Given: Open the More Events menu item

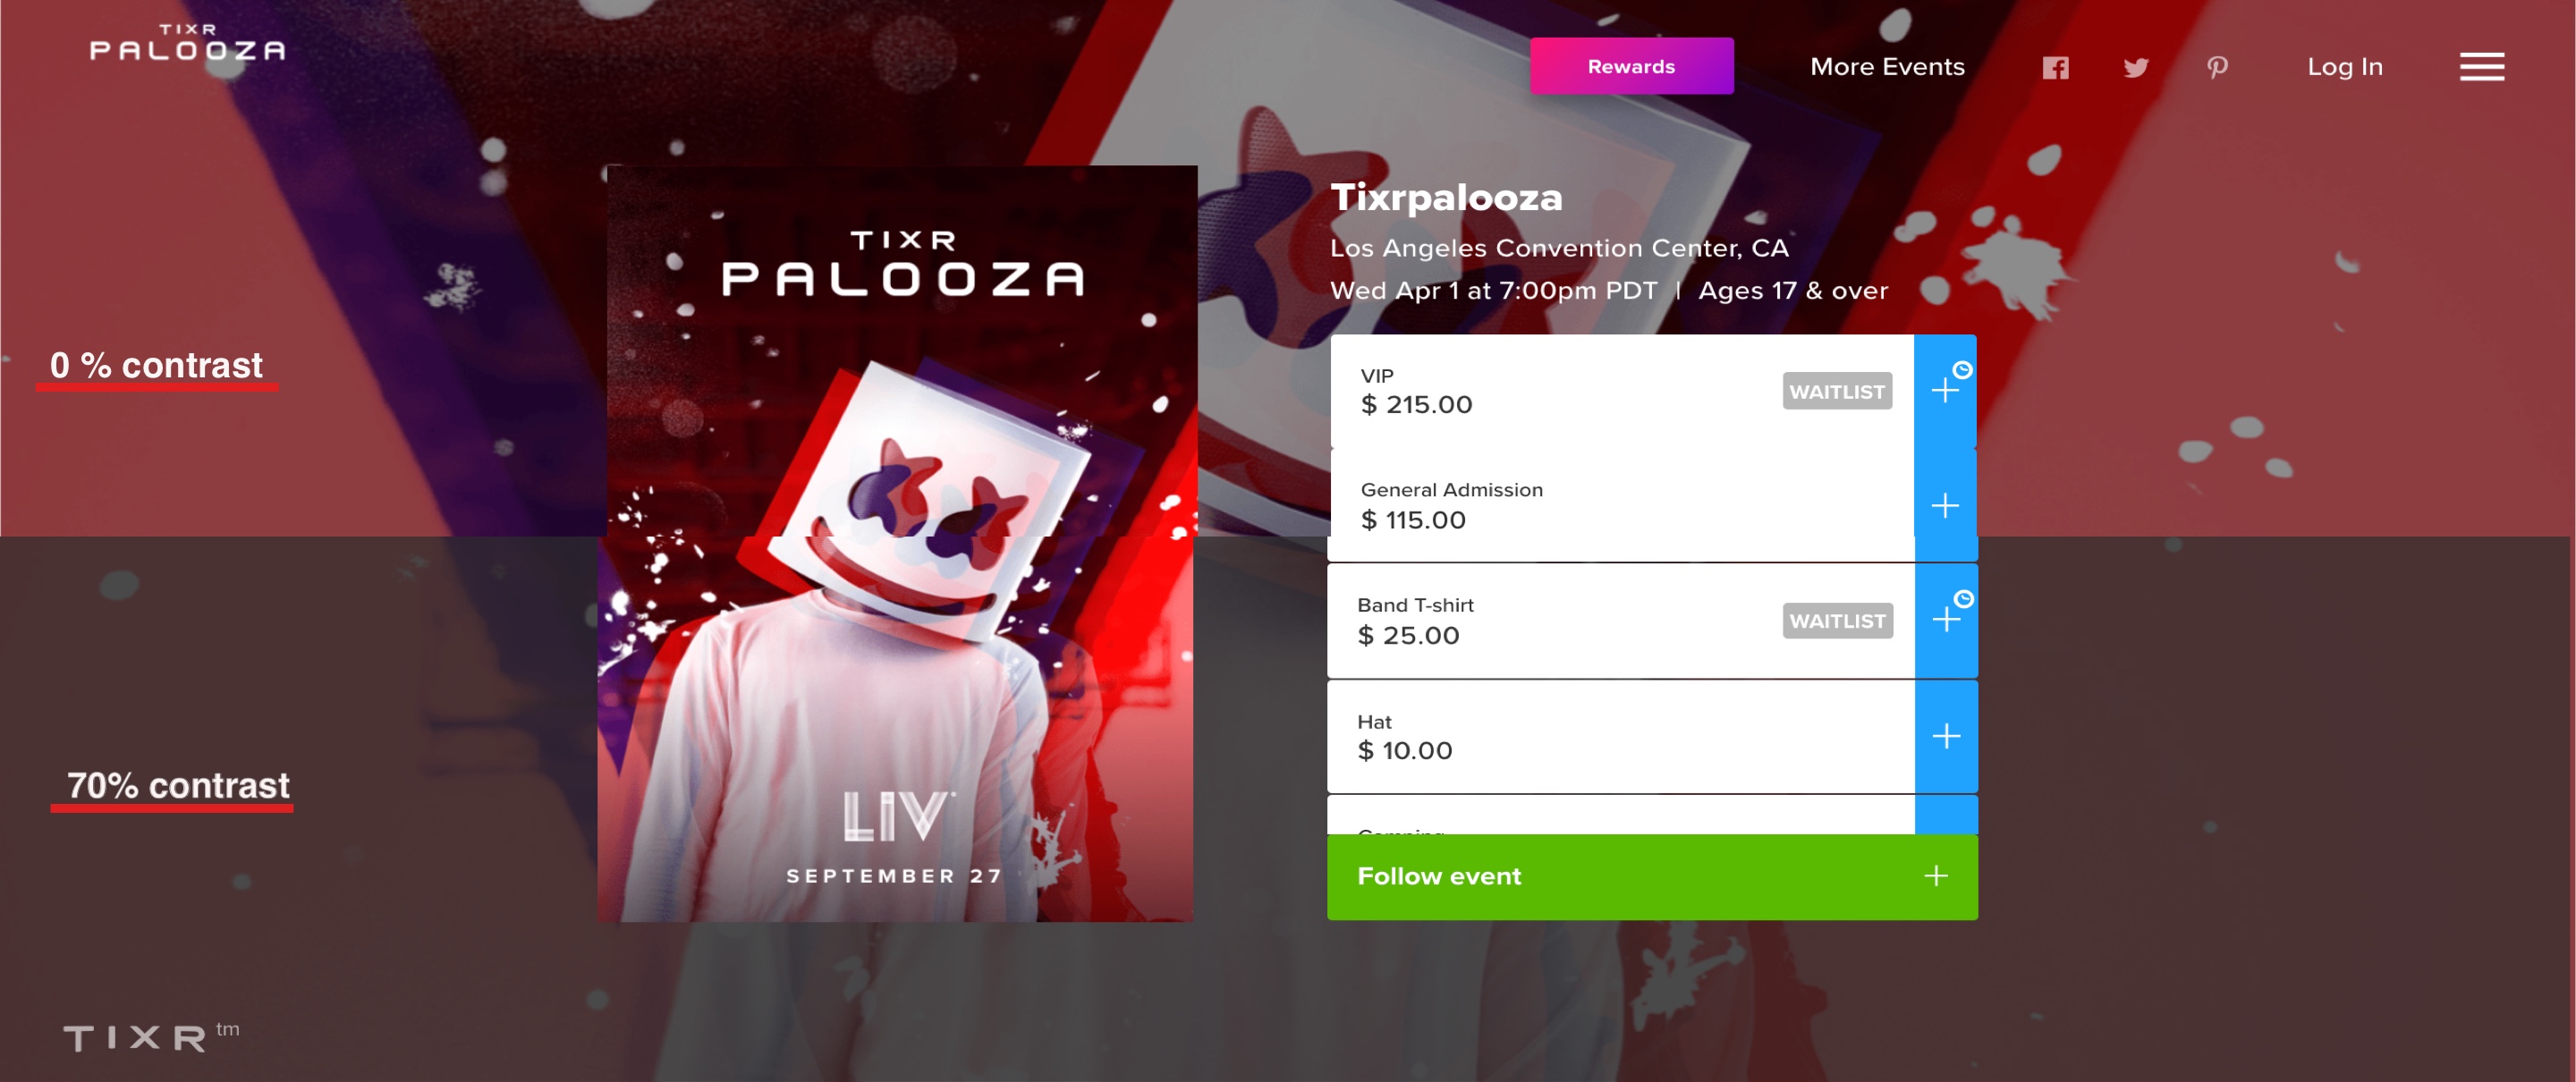Looking at the screenshot, I should click(x=1887, y=67).
